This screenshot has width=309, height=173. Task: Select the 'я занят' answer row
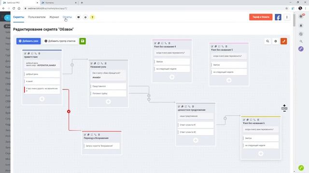pos(42,81)
